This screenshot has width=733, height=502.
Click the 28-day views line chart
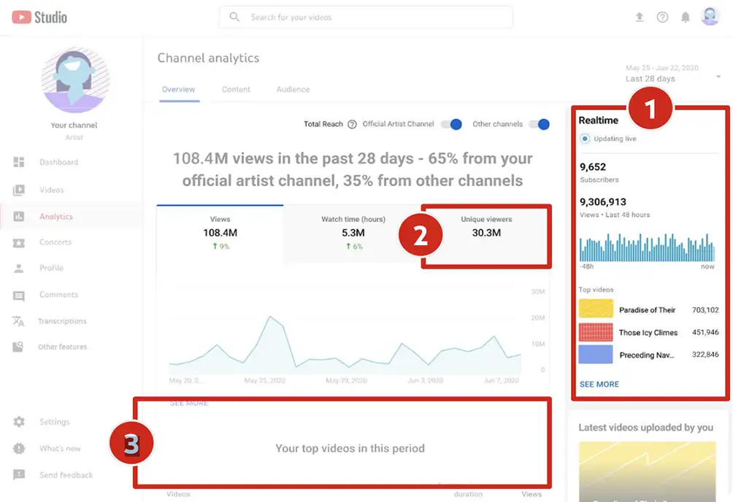pyautogui.click(x=345, y=346)
